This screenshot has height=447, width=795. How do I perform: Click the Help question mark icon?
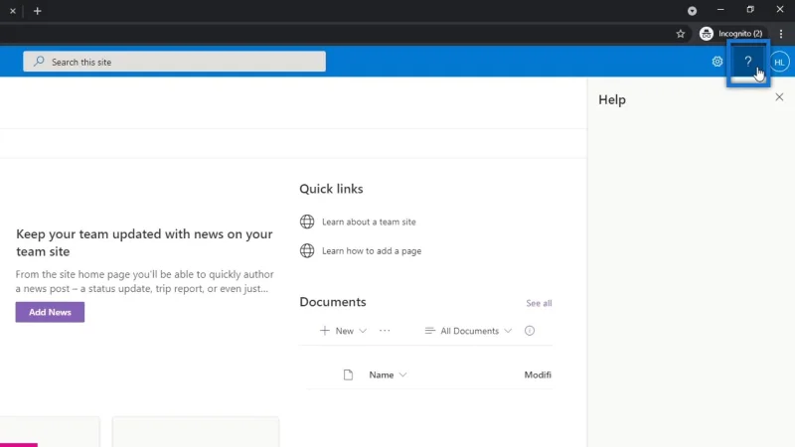coord(748,62)
